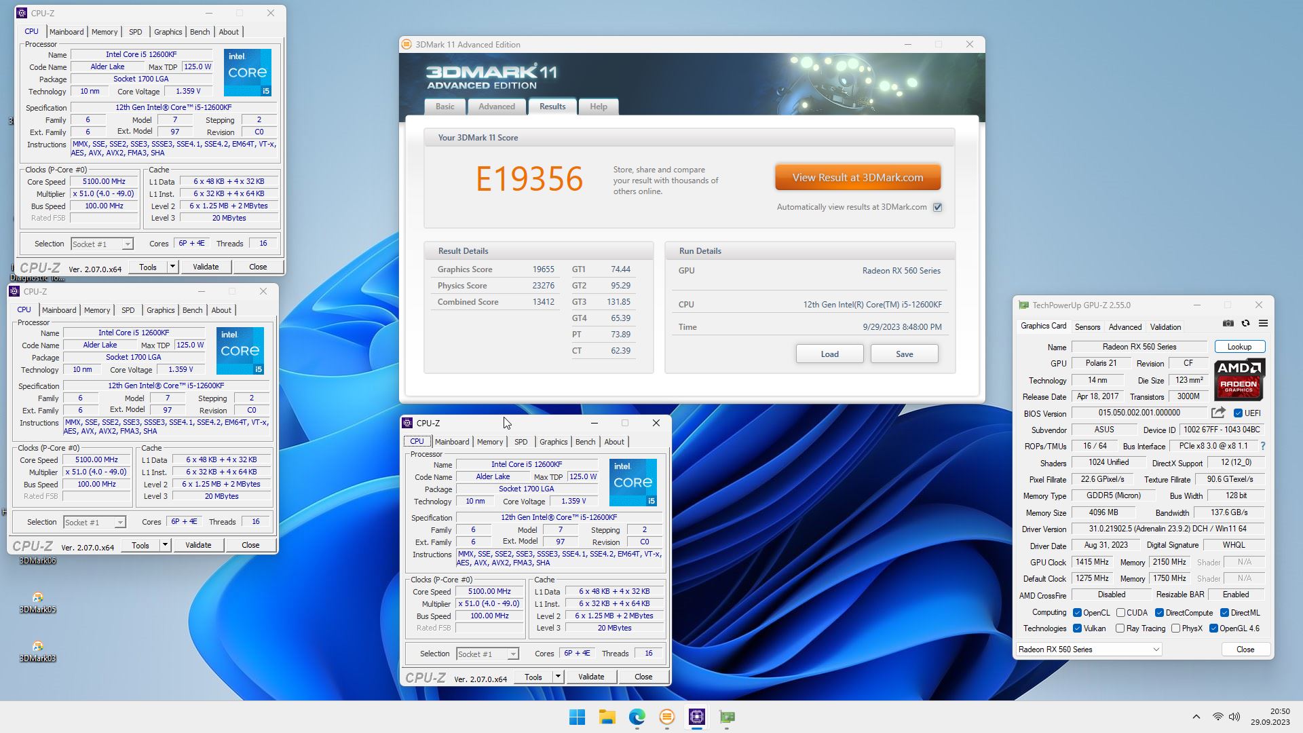Click CPU-Z taskbar icon
Viewport: 1303px width, 733px height.
pyautogui.click(x=697, y=717)
